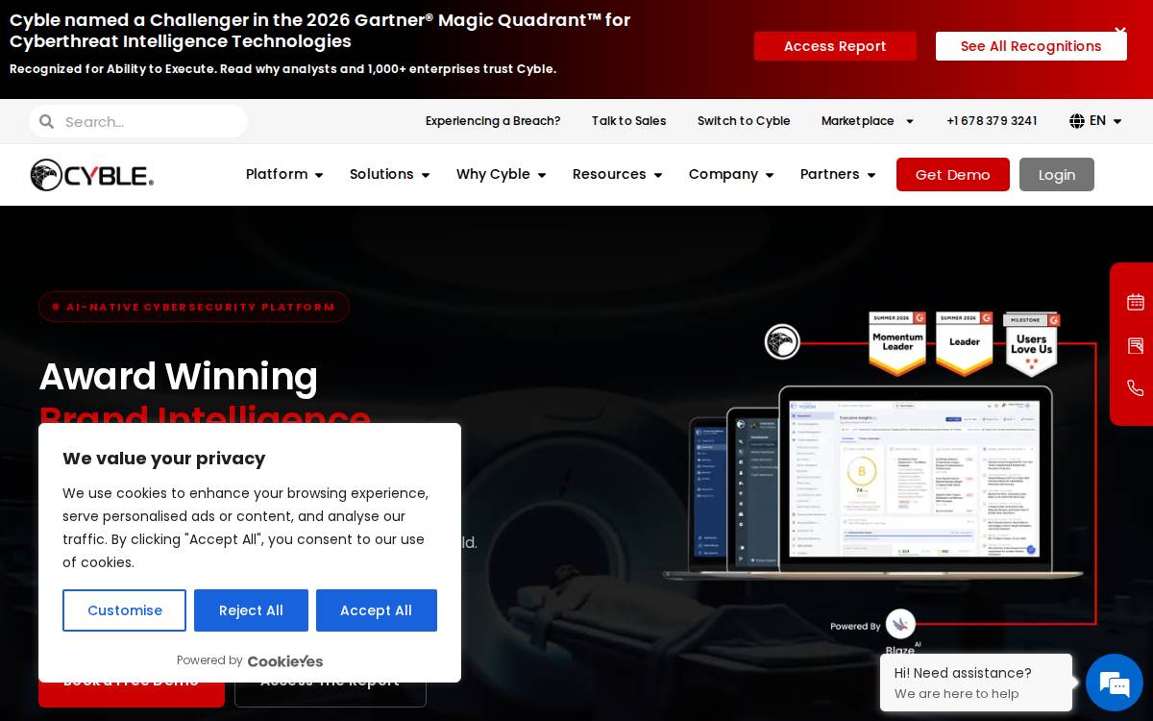Click Switch to Cyble link
This screenshot has width=1153, height=721.
tap(744, 121)
